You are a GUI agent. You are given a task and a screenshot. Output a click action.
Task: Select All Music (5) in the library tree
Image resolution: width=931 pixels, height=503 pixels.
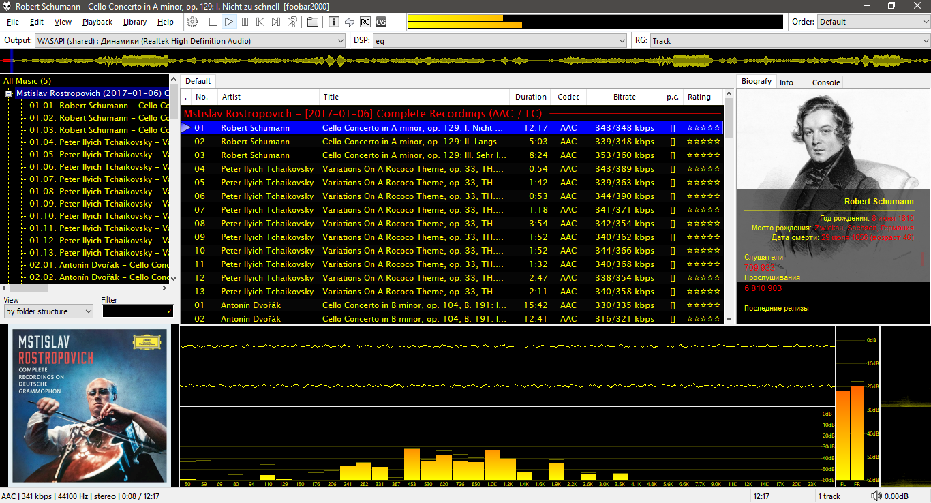[x=27, y=81]
